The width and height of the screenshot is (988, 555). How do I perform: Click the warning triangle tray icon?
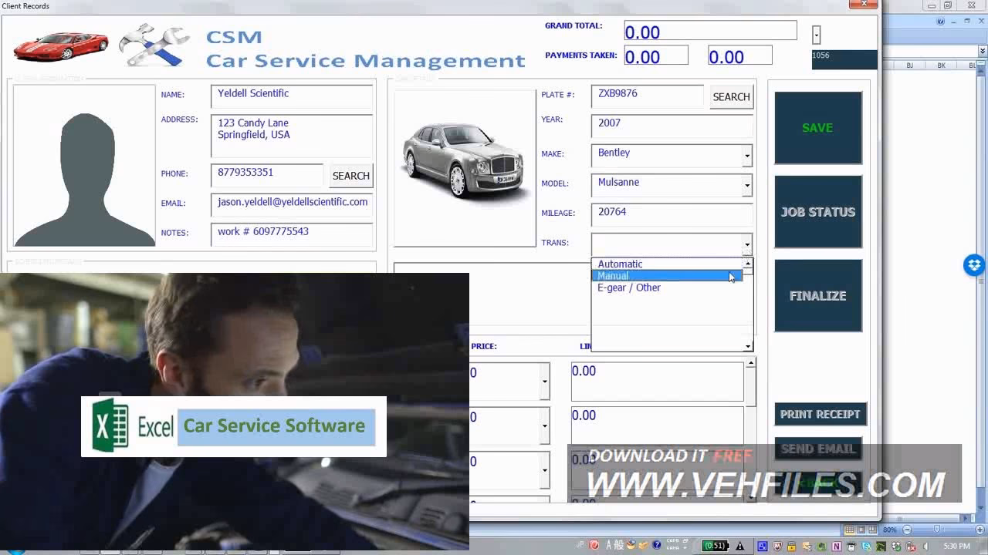[739, 546]
